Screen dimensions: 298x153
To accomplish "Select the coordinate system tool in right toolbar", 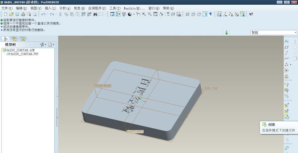I will [286, 70].
